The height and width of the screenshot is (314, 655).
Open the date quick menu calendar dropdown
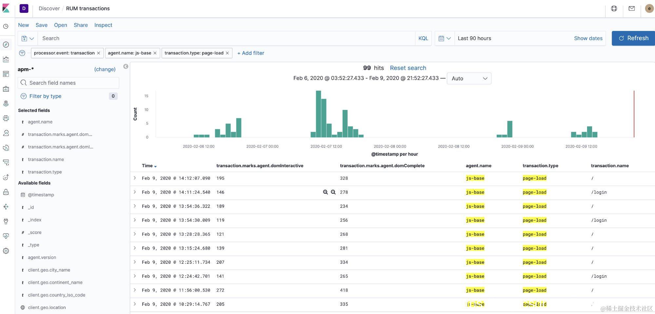(x=445, y=38)
